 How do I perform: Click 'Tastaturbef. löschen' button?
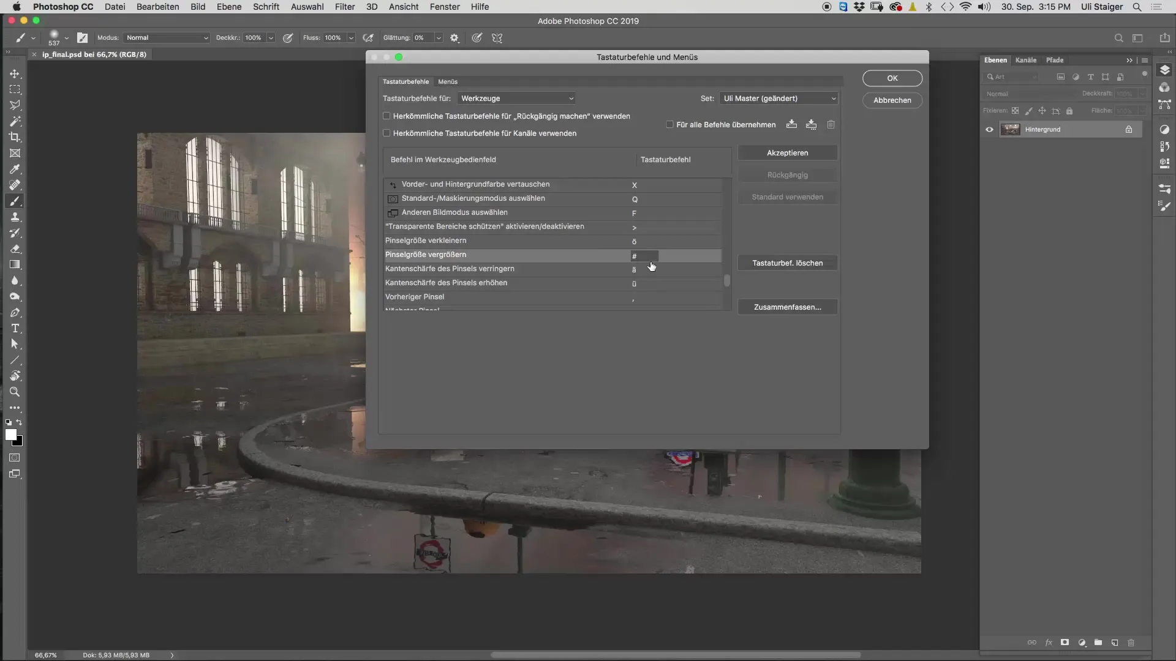coord(788,263)
